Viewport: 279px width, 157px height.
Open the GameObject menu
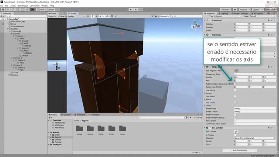pyautogui.click(x=22, y=6)
